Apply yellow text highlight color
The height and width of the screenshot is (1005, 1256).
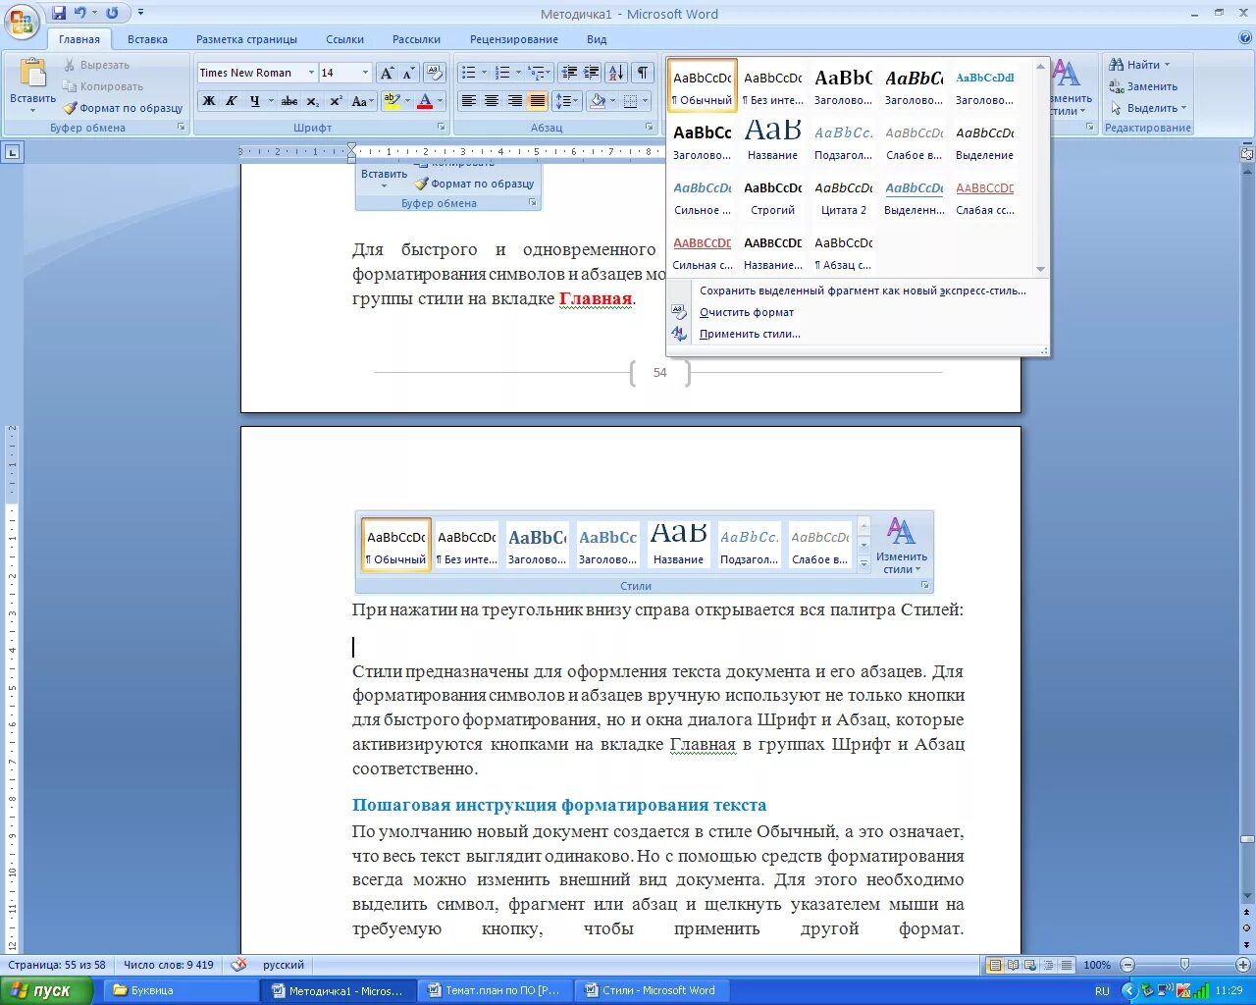click(391, 100)
